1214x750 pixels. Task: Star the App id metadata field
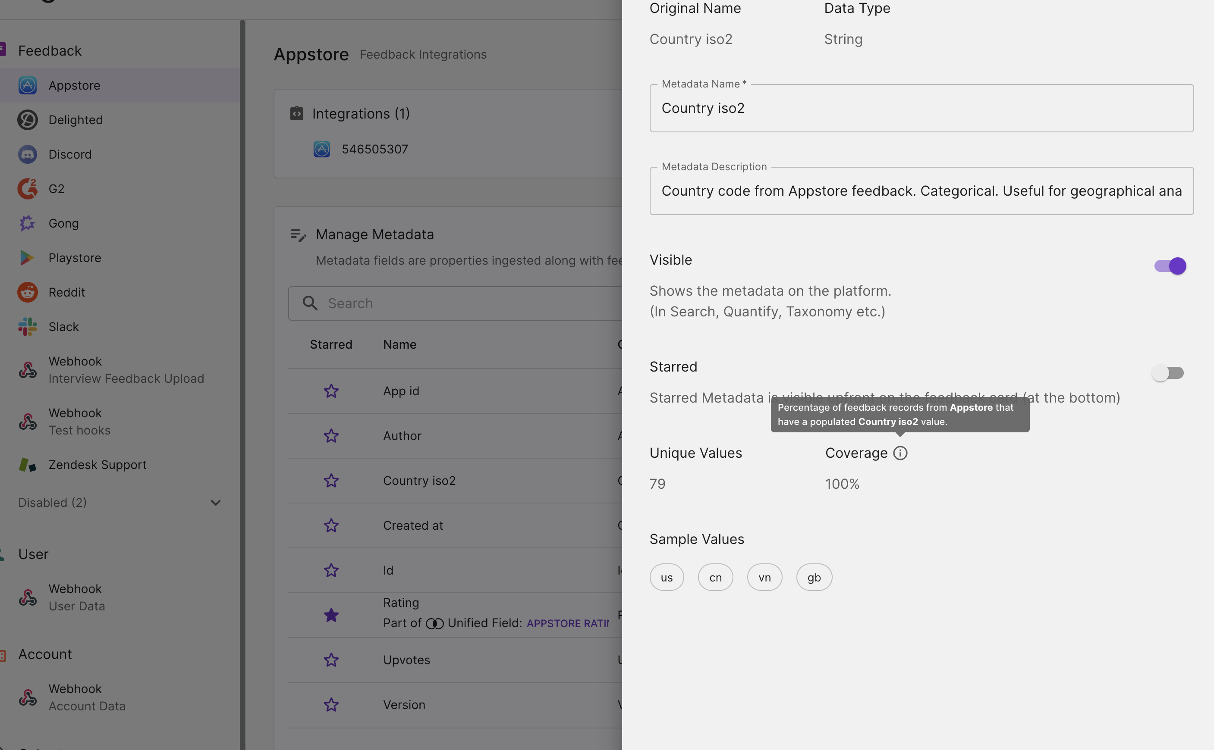point(331,391)
